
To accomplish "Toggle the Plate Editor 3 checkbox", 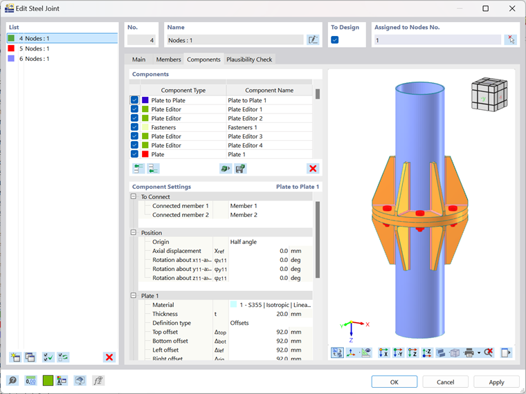I will tap(134, 136).
